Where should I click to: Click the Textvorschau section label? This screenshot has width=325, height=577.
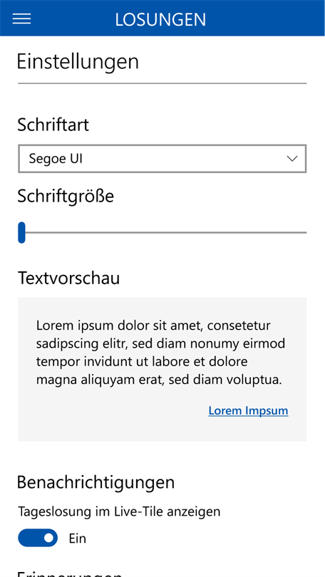(x=69, y=279)
